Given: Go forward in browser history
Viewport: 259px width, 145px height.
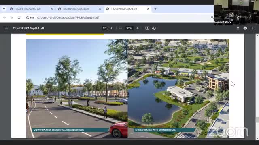Looking at the screenshot, I should point(12,17).
